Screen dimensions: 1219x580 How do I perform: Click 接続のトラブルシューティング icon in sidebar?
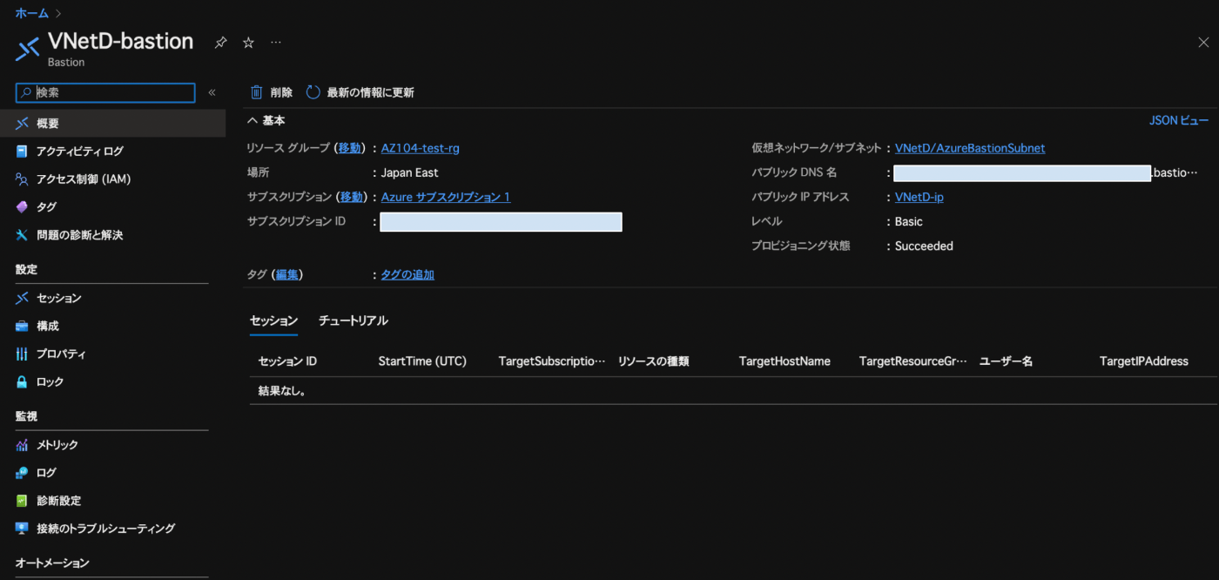coord(22,529)
